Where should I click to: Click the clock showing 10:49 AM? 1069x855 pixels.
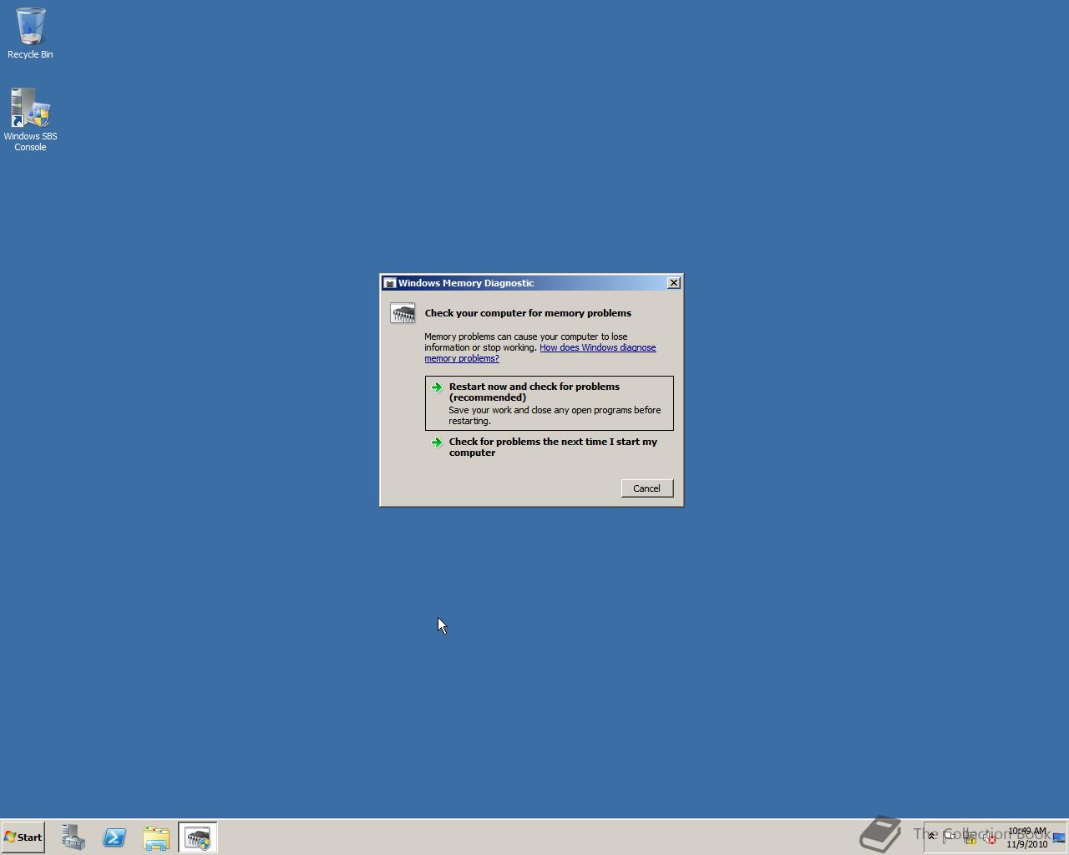1026,837
